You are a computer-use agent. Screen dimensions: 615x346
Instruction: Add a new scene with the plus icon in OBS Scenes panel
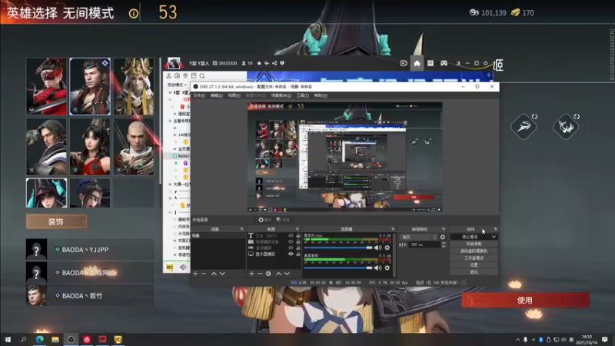click(x=195, y=274)
